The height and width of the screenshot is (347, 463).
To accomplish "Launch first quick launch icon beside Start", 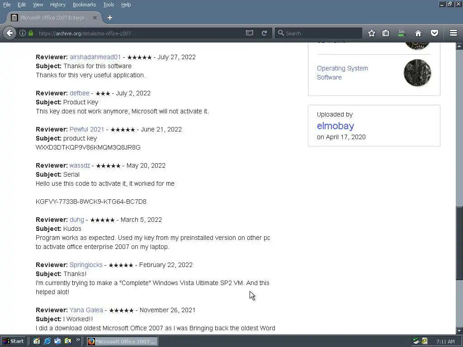I will (x=37, y=341).
